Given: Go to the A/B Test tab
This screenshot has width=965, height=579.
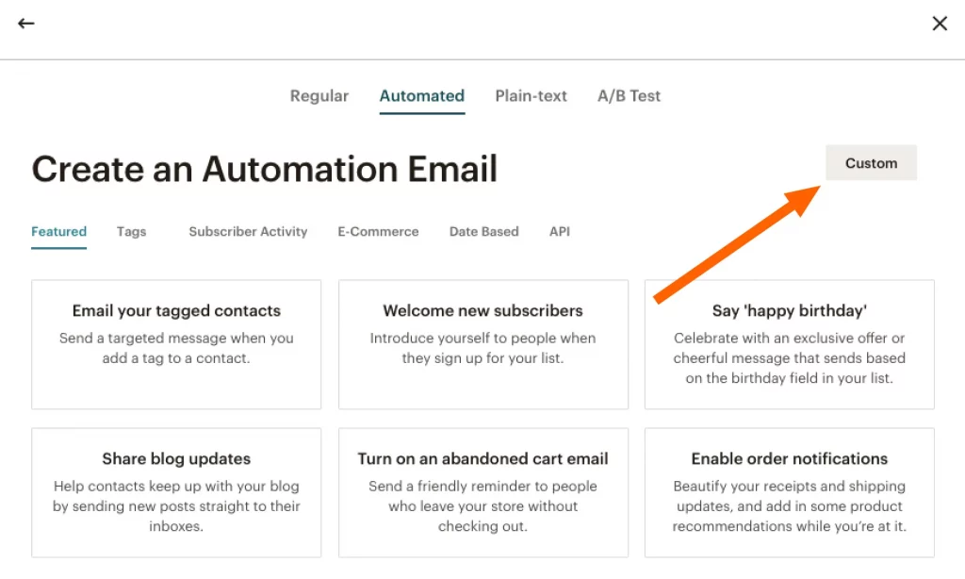Looking at the screenshot, I should coord(629,96).
